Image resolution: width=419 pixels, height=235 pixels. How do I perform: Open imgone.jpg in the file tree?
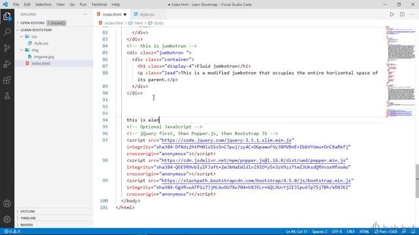click(x=44, y=57)
